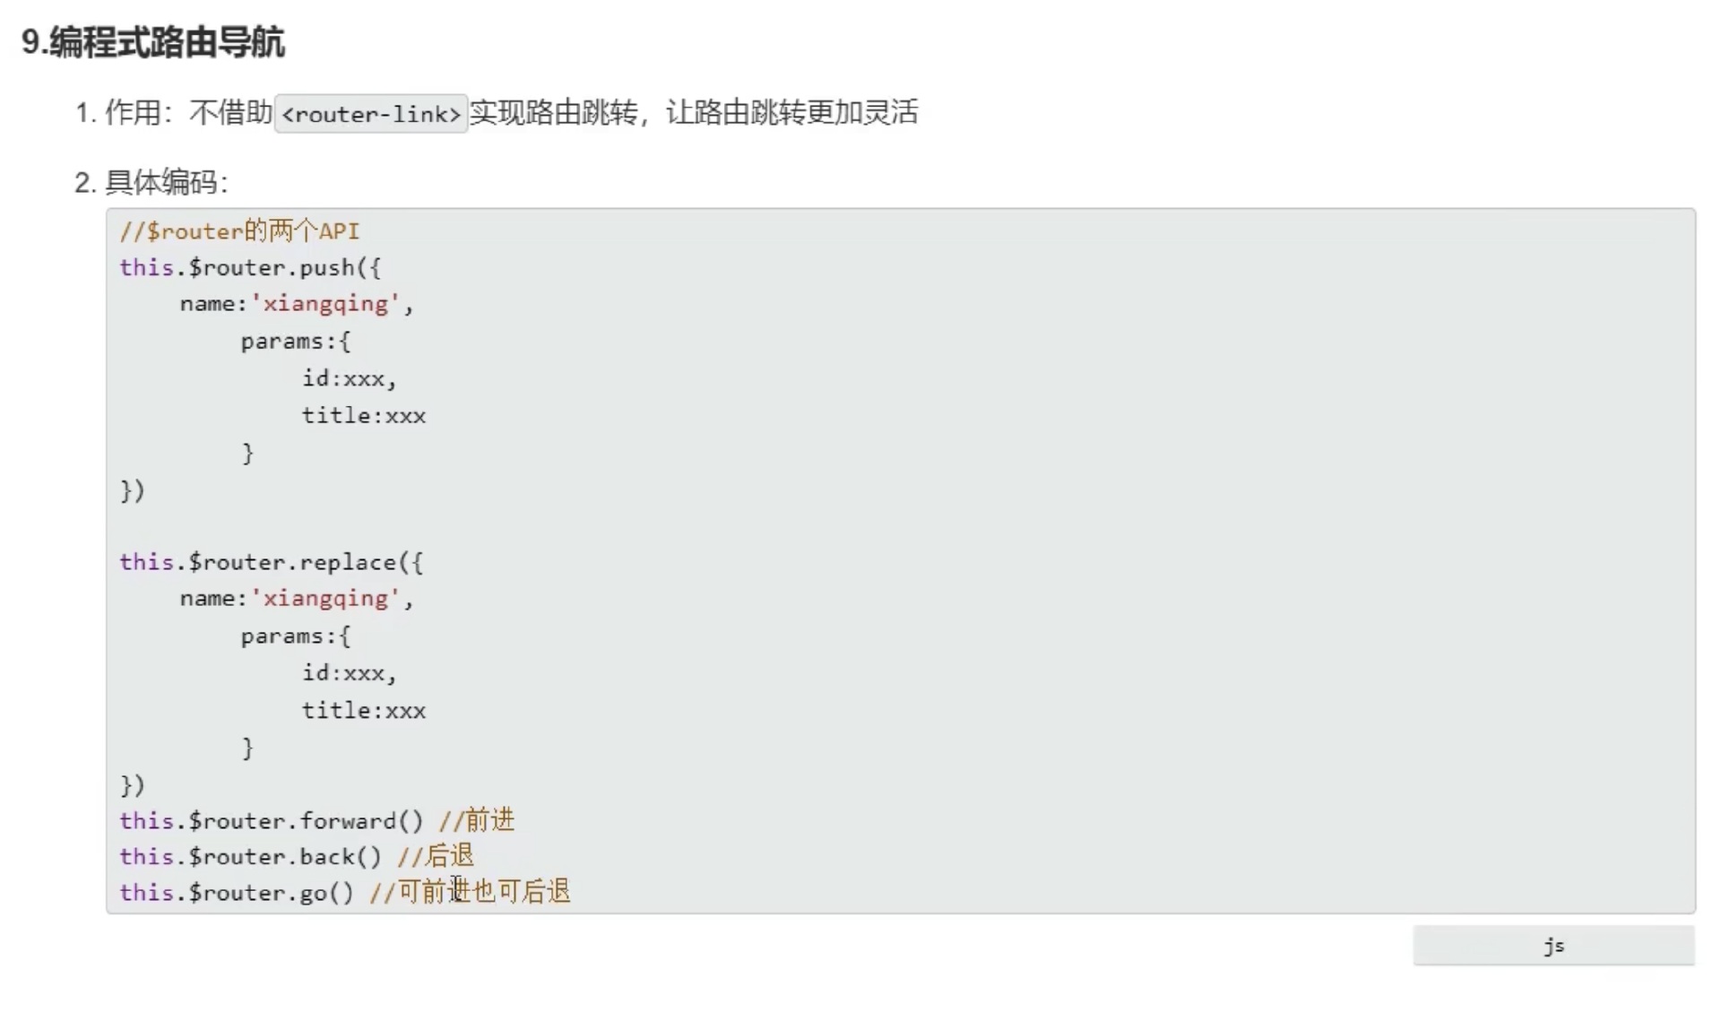Screen dimensions: 1721x1012
Task: Click name:'xiangqing' inside the replace call
Action: pos(296,599)
